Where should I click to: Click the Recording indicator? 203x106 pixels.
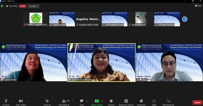coord(12,6)
